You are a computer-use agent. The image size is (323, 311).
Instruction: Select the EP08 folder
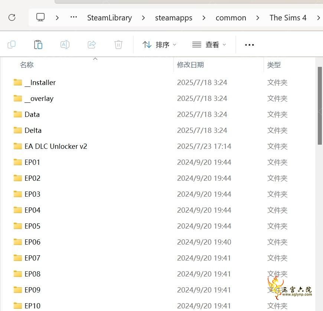click(32, 274)
